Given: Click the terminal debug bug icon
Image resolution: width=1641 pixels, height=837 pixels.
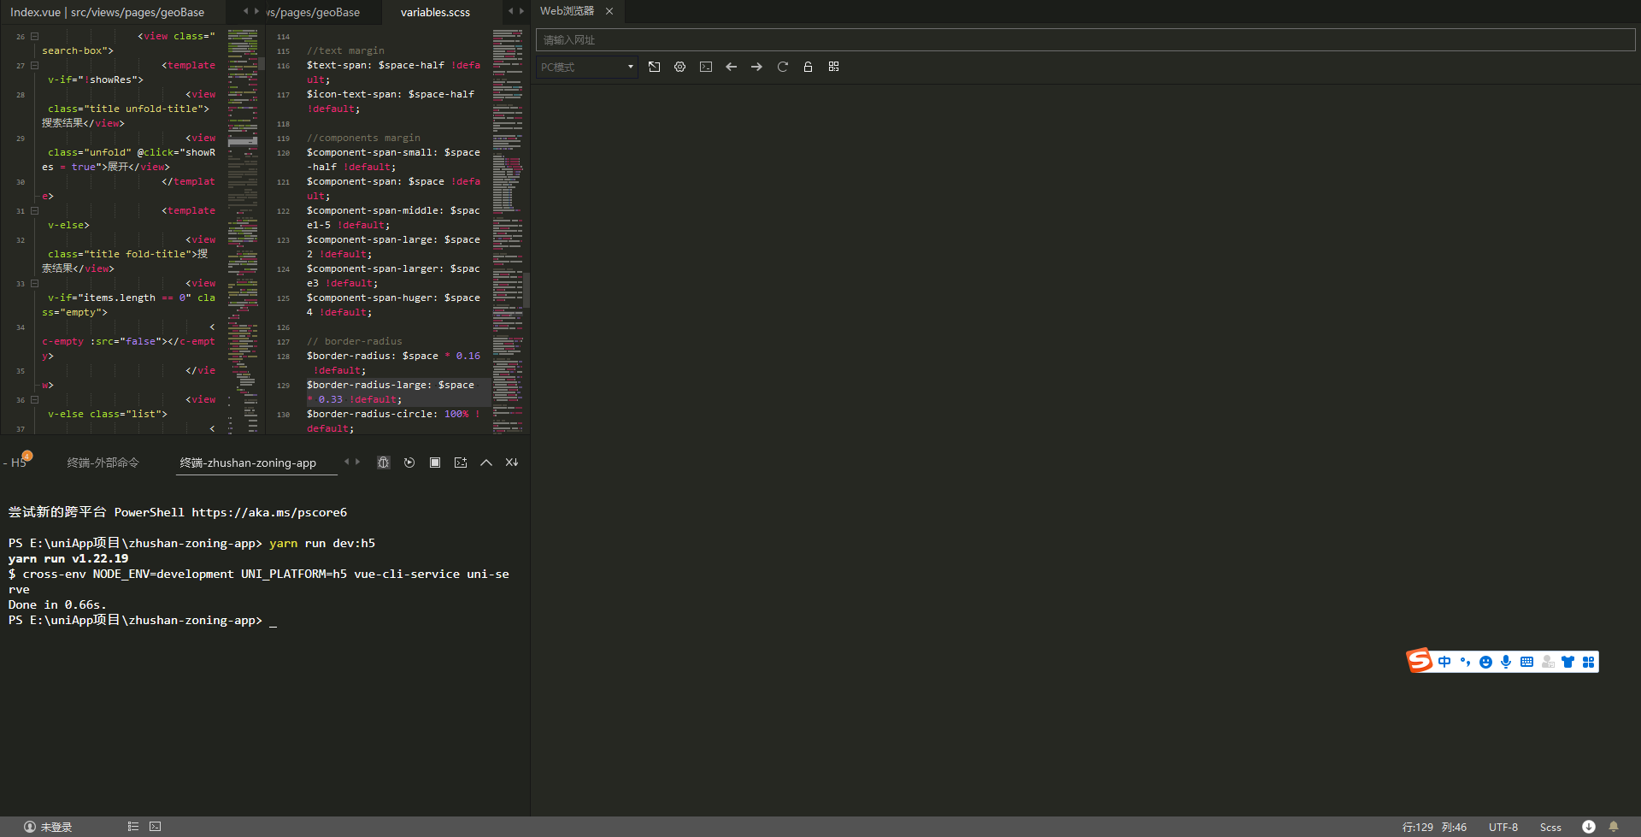Looking at the screenshot, I should pyautogui.click(x=384, y=463).
